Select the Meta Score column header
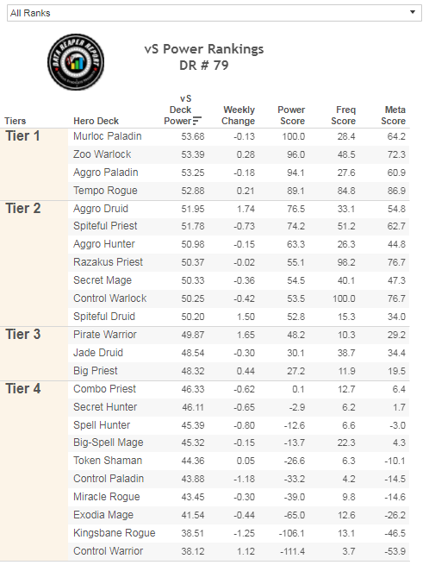 click(x=394, y=116)
